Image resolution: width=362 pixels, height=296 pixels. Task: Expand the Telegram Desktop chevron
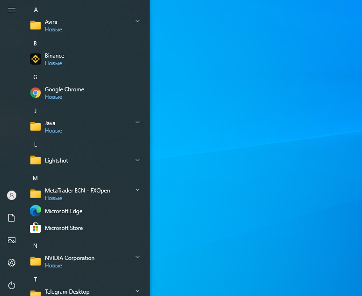[138, 291]
